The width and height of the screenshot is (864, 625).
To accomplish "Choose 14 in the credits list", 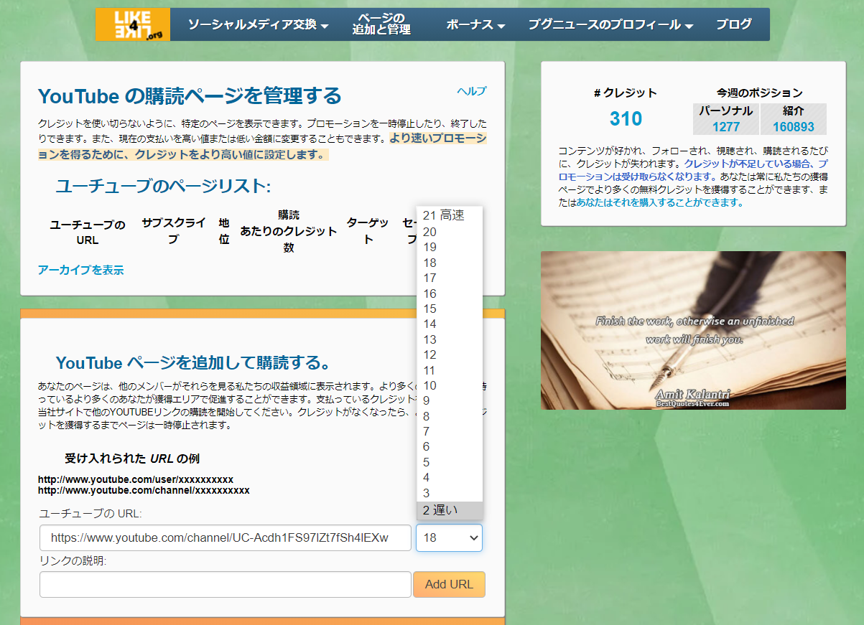I will [x=450, y=324].
